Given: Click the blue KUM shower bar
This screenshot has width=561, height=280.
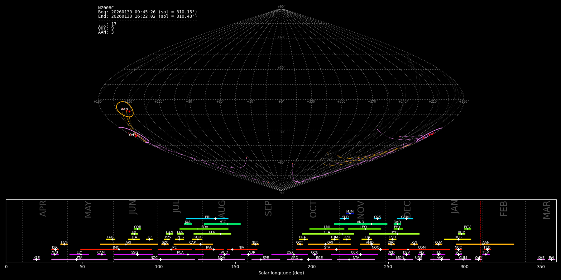Looking at the screenshot, I should (350, 214).
